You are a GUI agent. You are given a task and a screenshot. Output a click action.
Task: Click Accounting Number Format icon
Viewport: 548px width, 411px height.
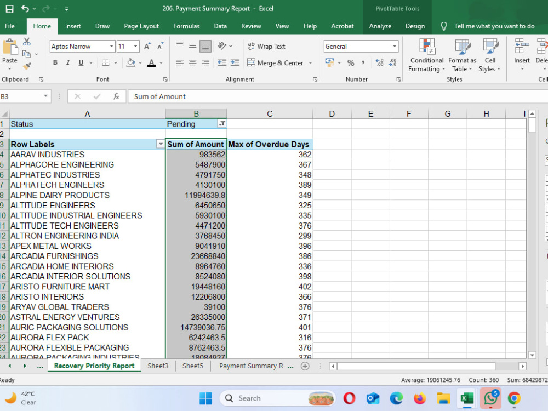pyautogui.click(x=329, y=62)
